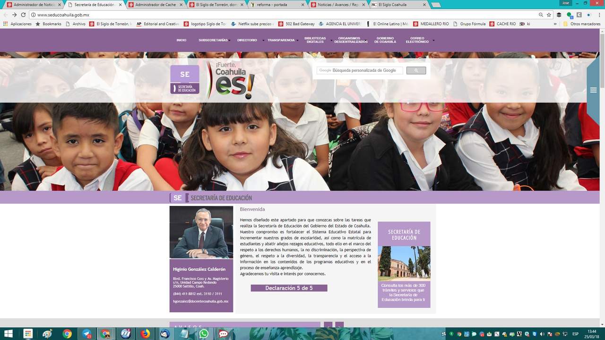Open WhatsApp from the taskbar

point(204,334)
